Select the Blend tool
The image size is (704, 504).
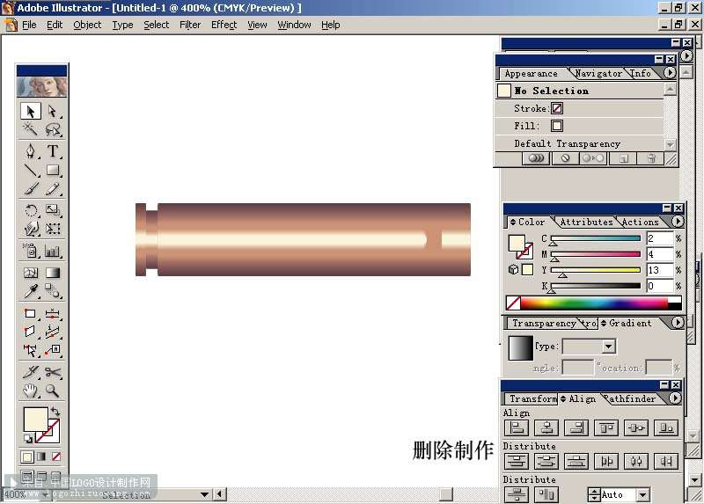click(x=53, y=291)
